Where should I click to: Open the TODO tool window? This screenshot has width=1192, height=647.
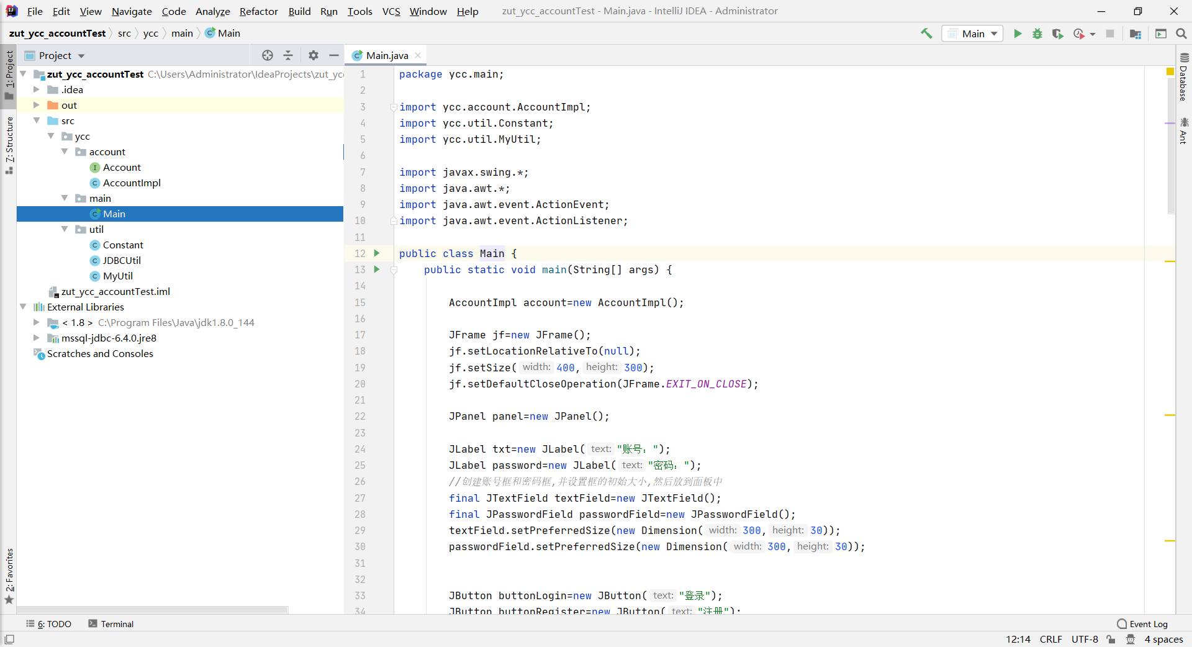(48, 624)
